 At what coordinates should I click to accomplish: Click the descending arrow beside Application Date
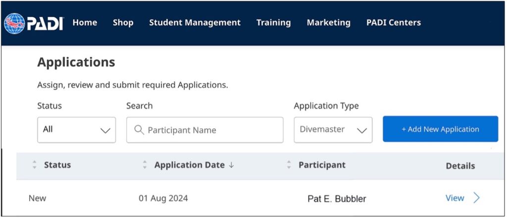pos(231,166)
